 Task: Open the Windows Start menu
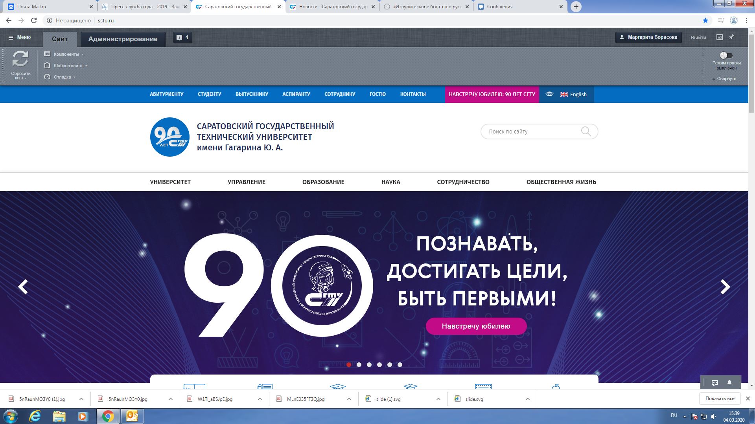coord(11,416)
